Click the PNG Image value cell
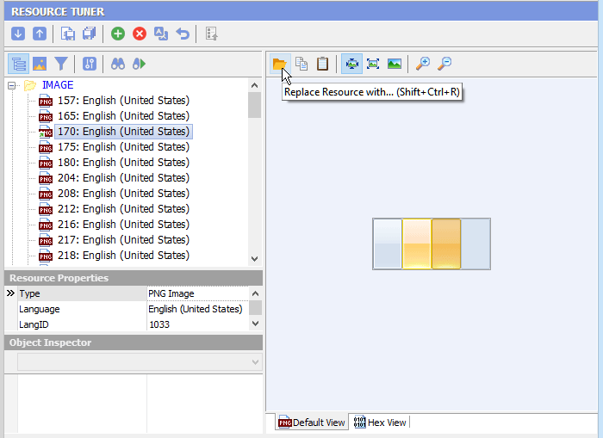The height and width of the screenshot is (438, 603). tap(197, 293)
